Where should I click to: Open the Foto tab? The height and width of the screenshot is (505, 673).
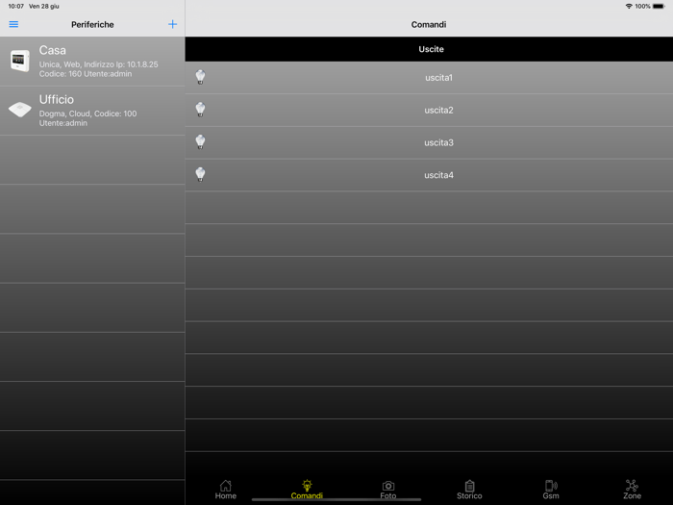[x=388, y=490]
